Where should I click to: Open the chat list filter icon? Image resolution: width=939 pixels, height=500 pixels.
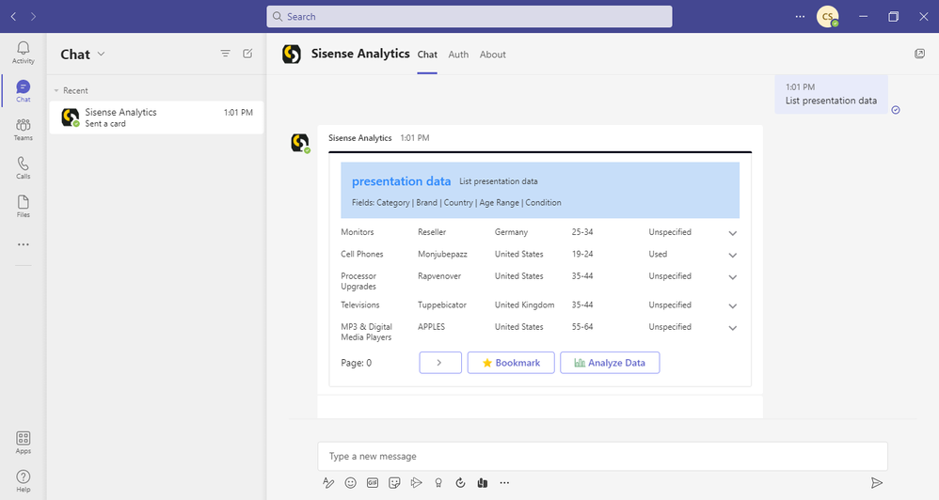pyautogui.click(x=225, y=54)
